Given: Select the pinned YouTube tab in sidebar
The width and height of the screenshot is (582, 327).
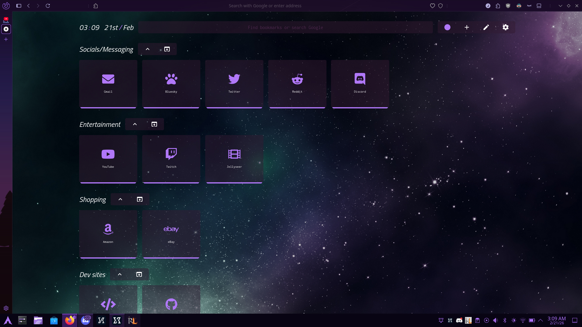Looking at the screenshot, I should tap(6, 20).
